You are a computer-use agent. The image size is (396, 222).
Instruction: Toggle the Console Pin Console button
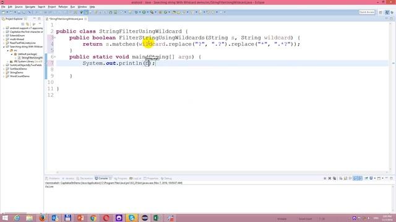(366, 178)
